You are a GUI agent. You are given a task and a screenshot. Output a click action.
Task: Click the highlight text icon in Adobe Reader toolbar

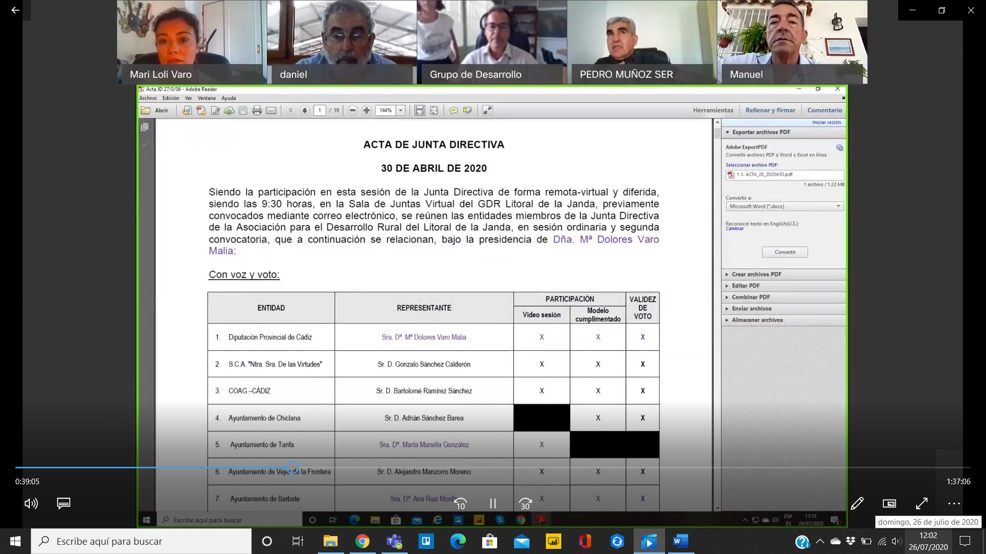coord(467,110)
